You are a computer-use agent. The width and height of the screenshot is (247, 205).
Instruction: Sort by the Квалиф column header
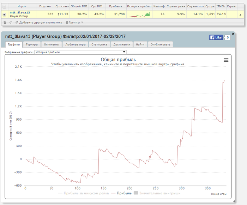pyautogui.click(x=159, y=6)
